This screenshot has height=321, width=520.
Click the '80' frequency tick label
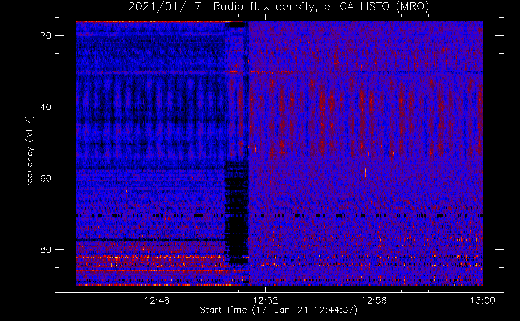[46, 250]
